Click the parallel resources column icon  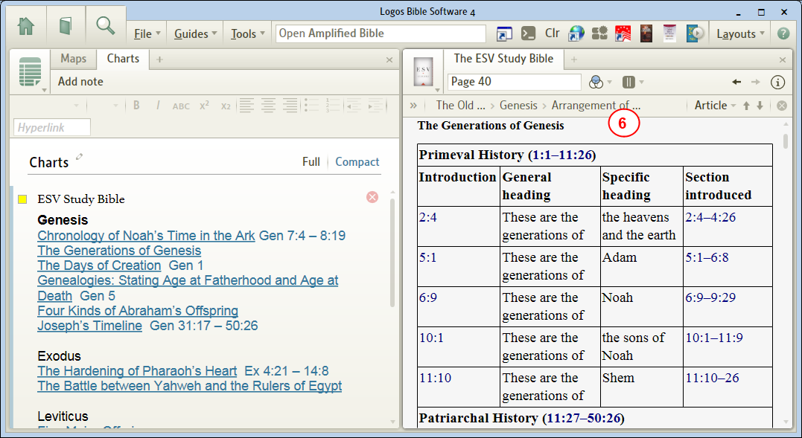pos(628,82)
